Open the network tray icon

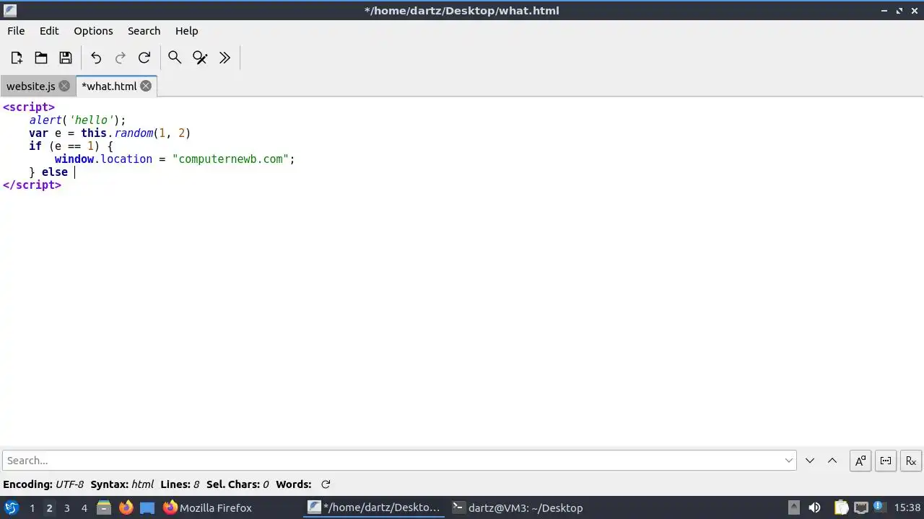pyautogui.click(x=860, y=507)
